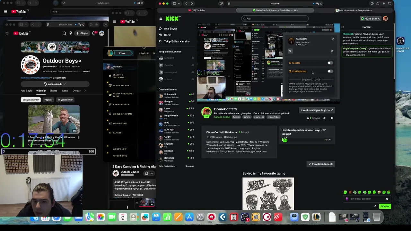Viewport: 411px width, 231px height.
Task: Select PANDA PAL LUX in League menu
Action: point(121,85)
